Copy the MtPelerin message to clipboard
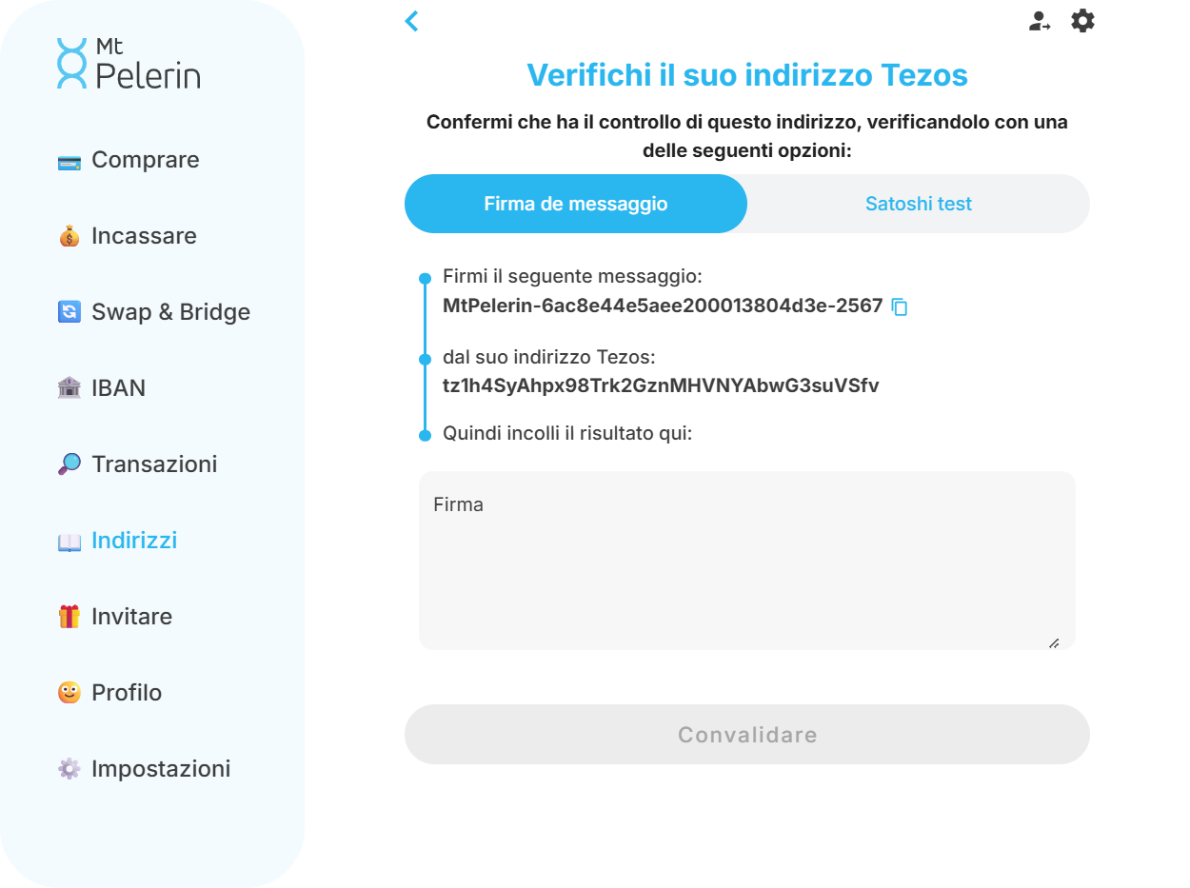Screen dimensions: 1190x888 (900, 306)
